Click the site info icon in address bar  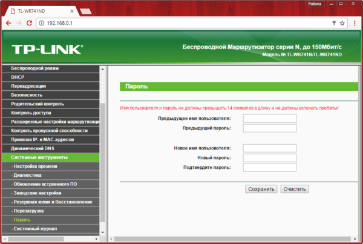[41, 23]
